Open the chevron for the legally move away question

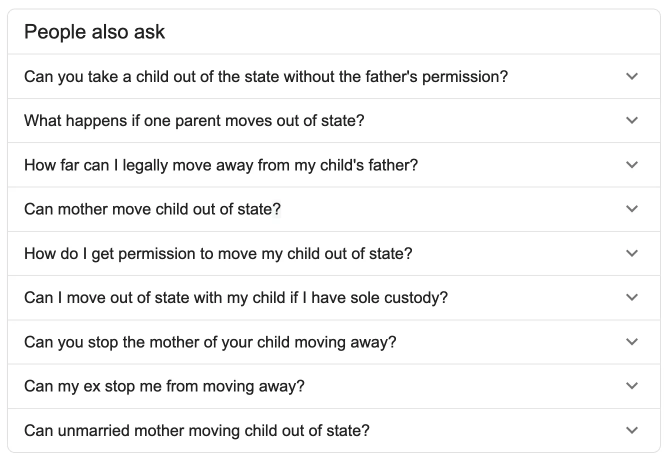631,164
